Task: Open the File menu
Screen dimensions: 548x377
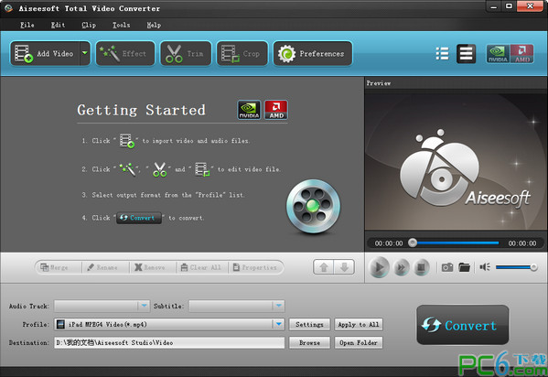Action: pyautogui.click(x=27, y=25)
